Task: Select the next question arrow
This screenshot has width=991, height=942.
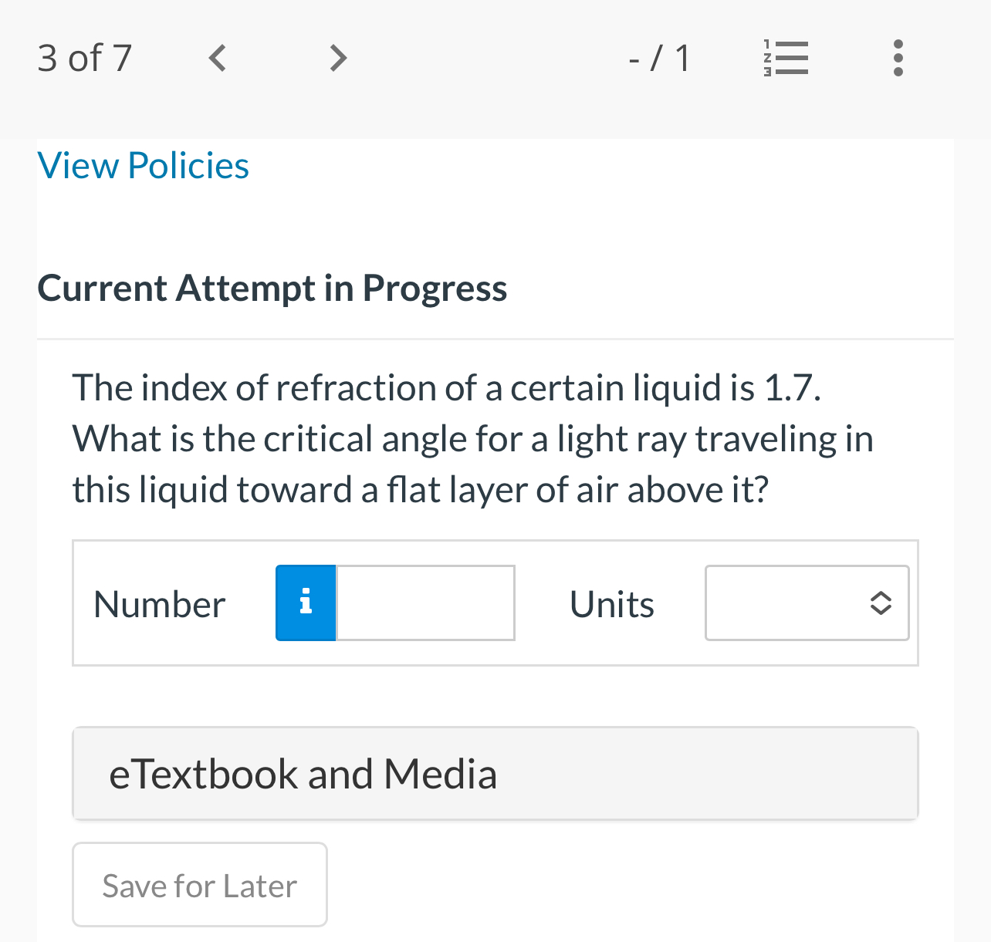Action: pyautogui.click(x=337, y=58)
